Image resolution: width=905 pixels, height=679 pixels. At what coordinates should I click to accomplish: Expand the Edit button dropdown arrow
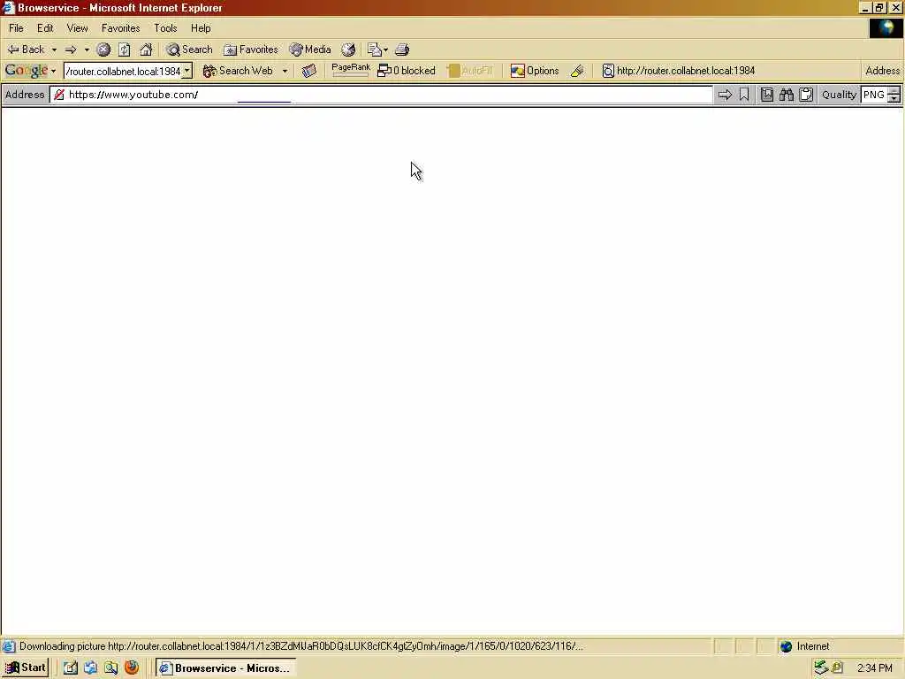(385, 50)
